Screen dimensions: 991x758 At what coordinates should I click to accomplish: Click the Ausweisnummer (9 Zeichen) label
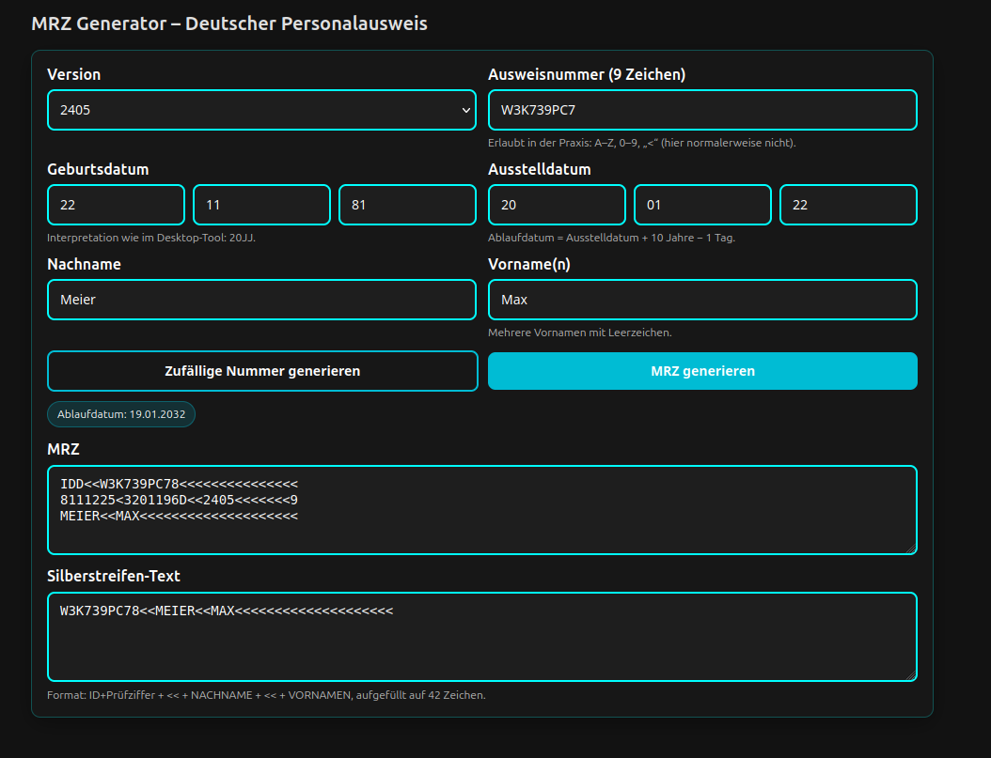pos(587,74)
